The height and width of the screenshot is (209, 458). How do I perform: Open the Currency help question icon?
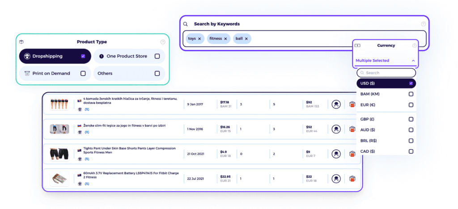(x=415, y=46)
